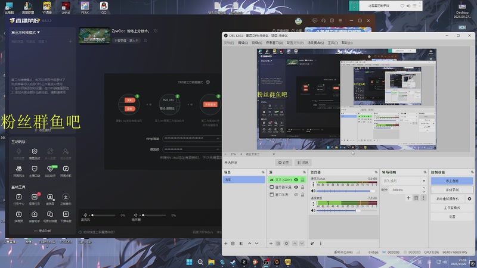Open 正版音乐 download icon in 直播伴侣
The height and width of the screenshot is (268, 477).
(x=66, y=199)
